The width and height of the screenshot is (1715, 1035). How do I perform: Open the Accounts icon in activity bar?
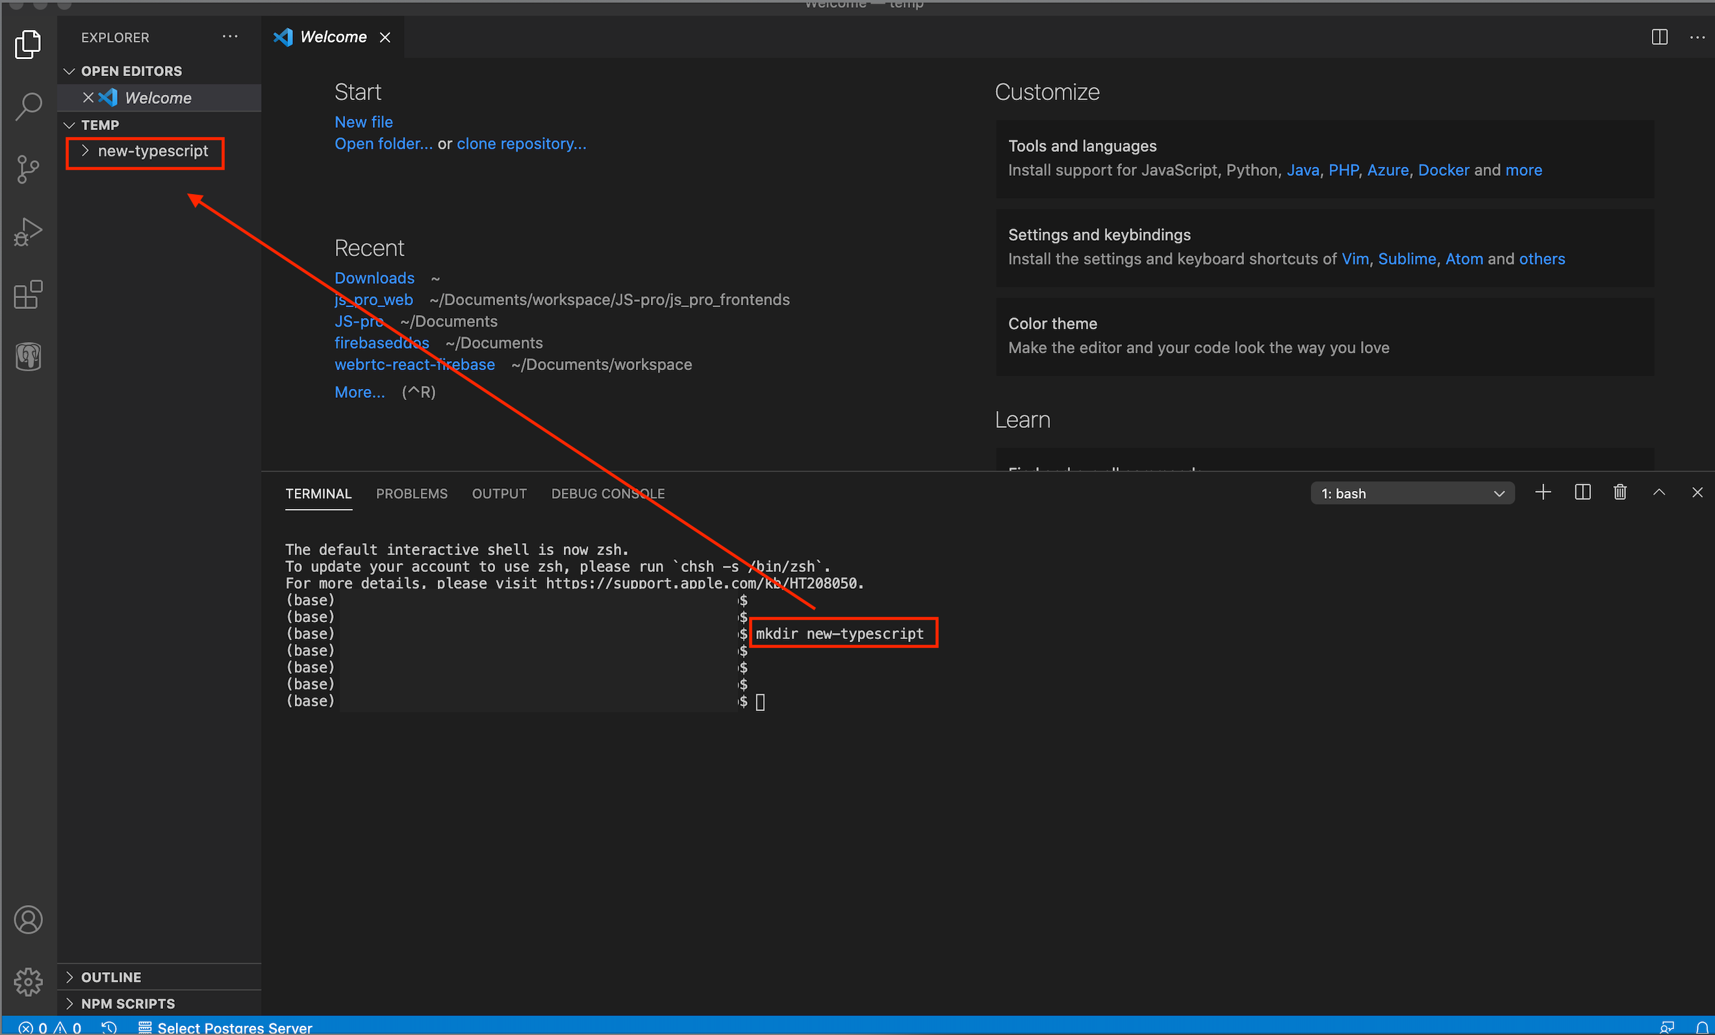pyautogui.click(x=29, y=919)
